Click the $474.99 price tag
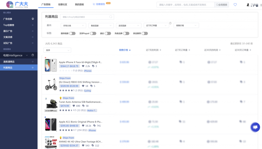 [65, 106]
